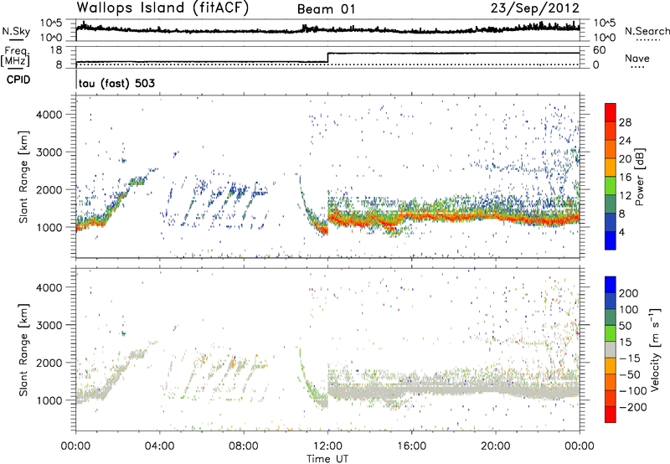The width and height of the screenshot is (670, 464).
Task: Pick the light green segment of Power color bar
Action: pos(611,186)
